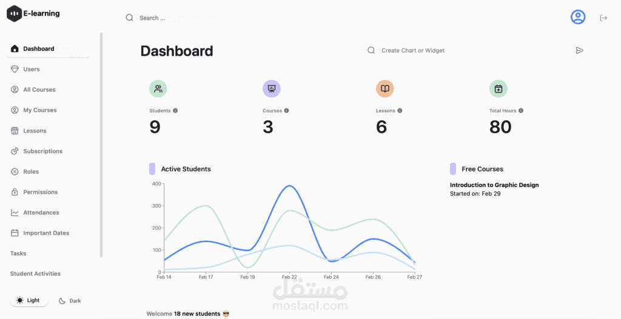
Task: Click the Welcome 18 new students text
Action: tap(188, 314)
